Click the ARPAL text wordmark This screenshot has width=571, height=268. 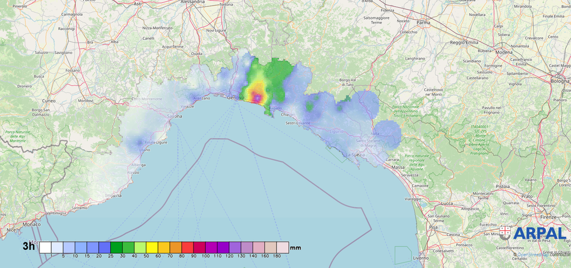coord(538,233)
